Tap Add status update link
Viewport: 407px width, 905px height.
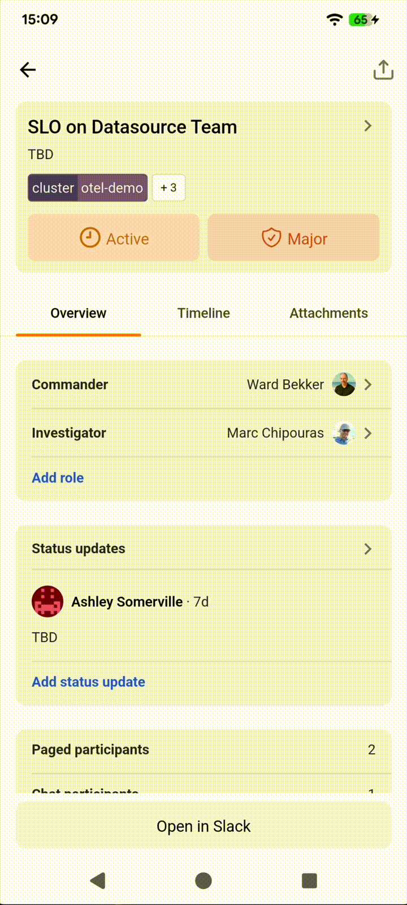[88, 681]
